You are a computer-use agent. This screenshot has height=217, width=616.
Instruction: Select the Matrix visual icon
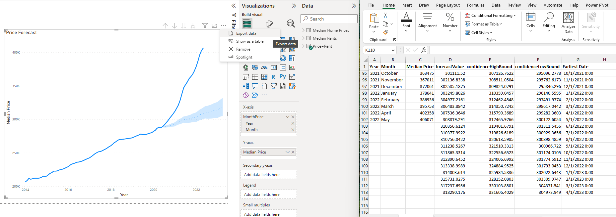[264, 77]
